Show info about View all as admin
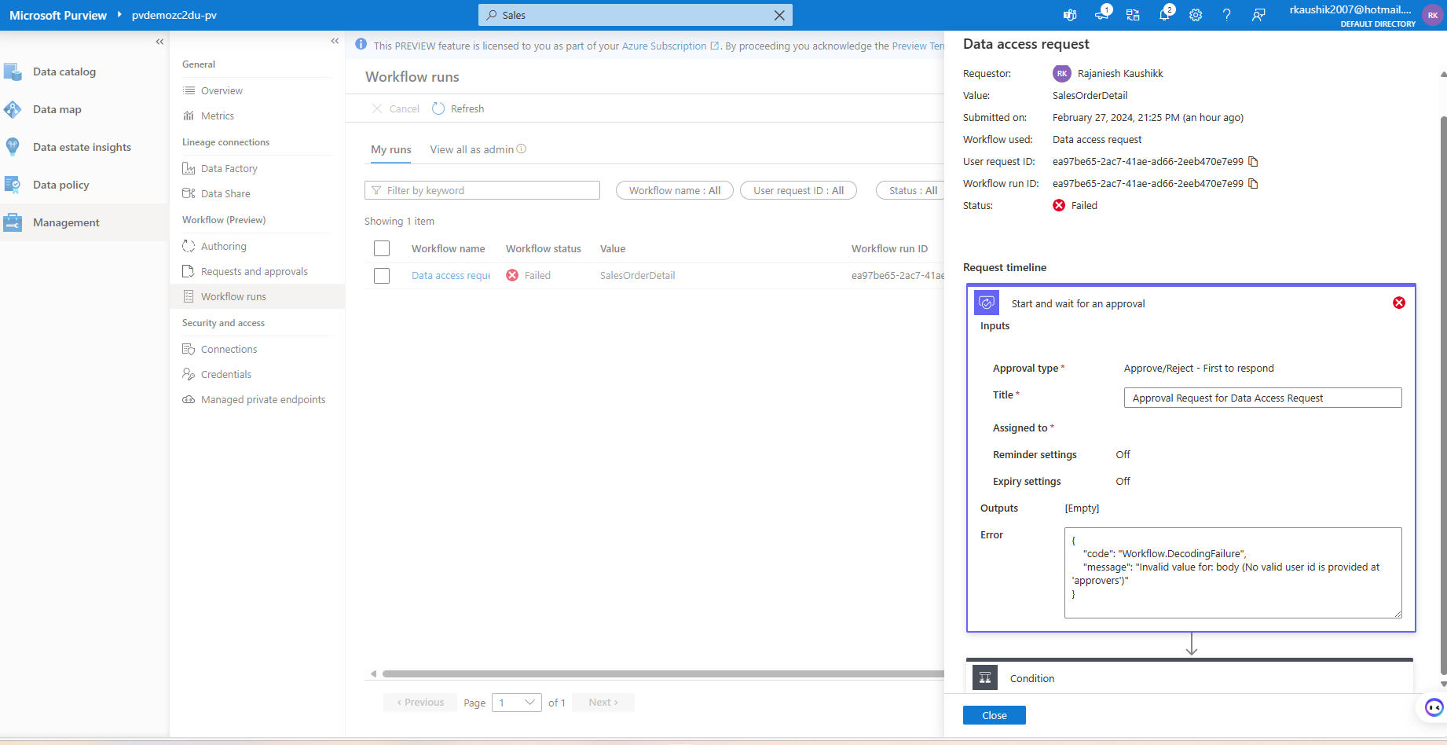This screenshot has width=1447, height=745. [x=522, y=149]
